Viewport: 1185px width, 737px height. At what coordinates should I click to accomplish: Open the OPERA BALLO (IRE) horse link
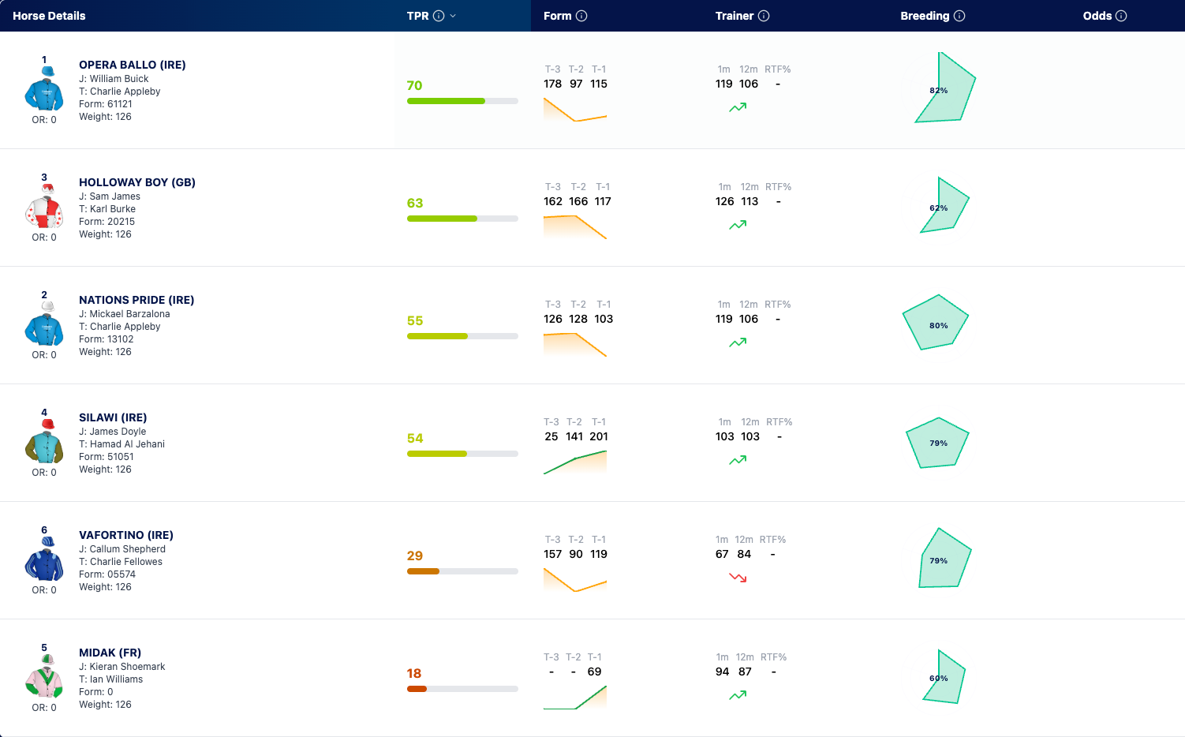(133, 65)
